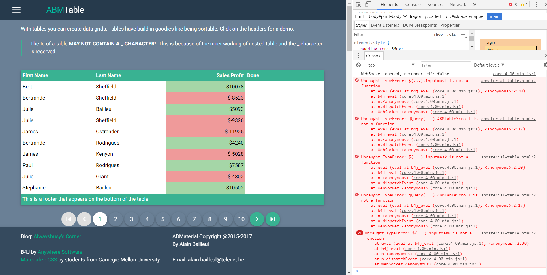Image resolution: width=547 pixels, height=275 pixels.
Task: Click the red error count indicator
Action: 513,4
